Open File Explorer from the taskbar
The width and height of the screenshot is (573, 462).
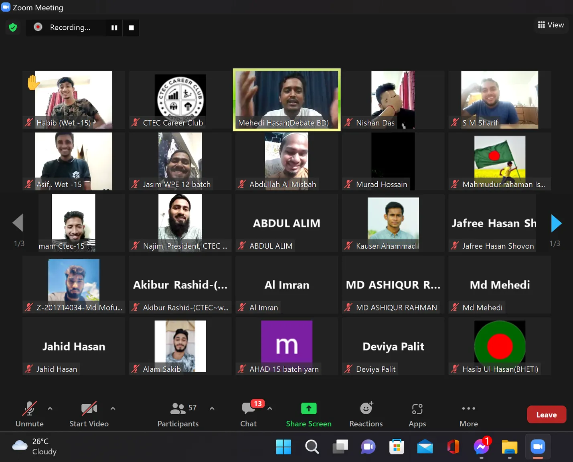click(x=510, y=447)
